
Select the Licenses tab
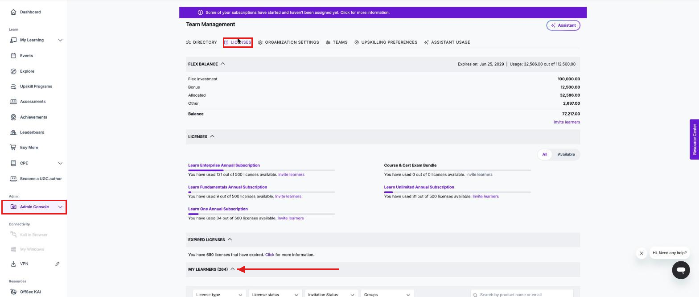(238, 42)
